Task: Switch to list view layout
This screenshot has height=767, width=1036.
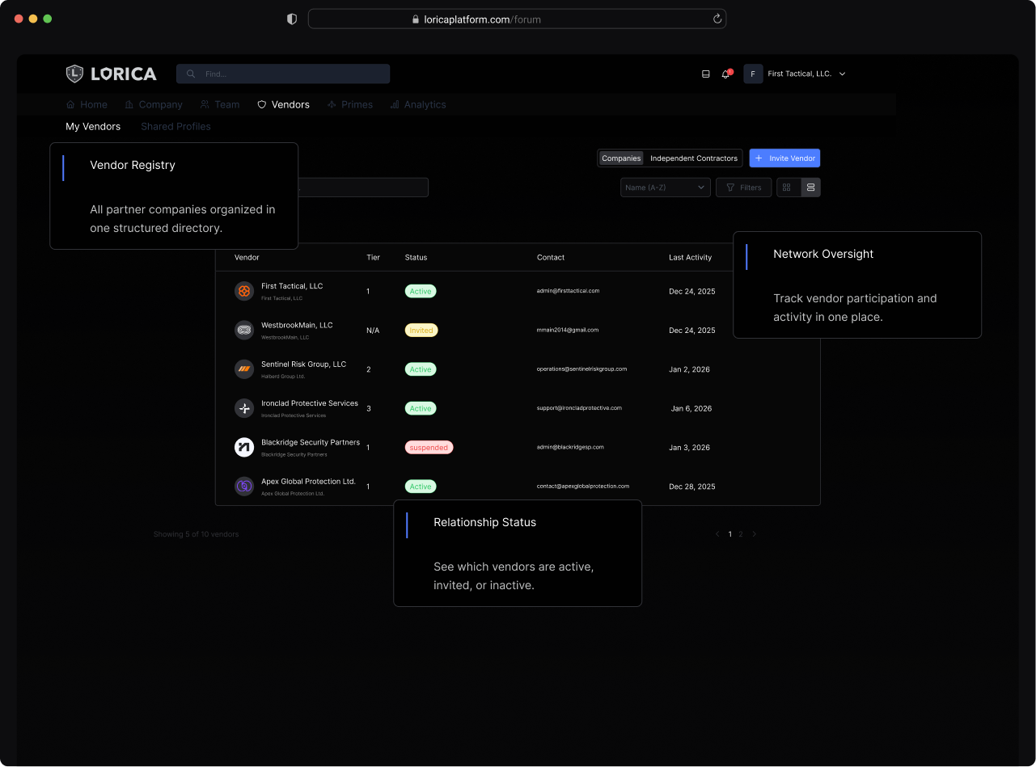Action: (x=810, y=188)
